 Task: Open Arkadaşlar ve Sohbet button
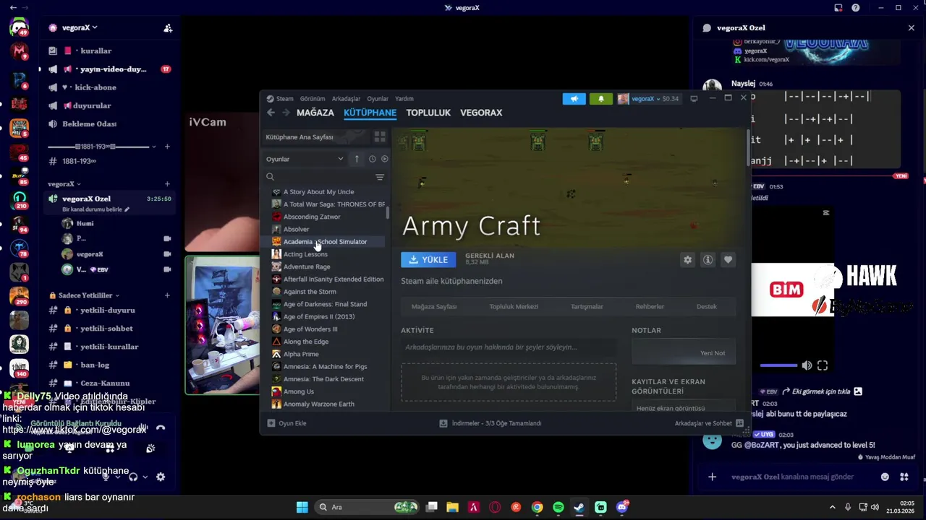[x=709, y=423]
